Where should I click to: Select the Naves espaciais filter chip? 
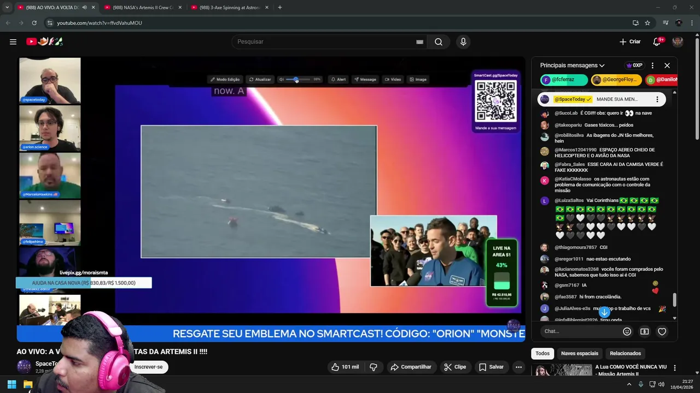[580, 354]
